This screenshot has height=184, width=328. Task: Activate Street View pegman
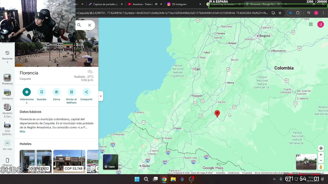point(321,167)
